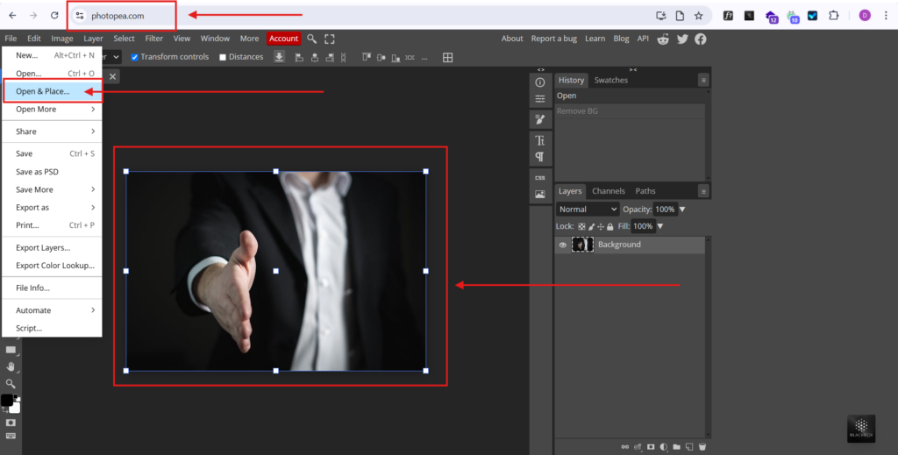The height and width of the screenshot is (455, 898).
Task: Click the grid icon in options bar
Action: [x=448, y=57]
